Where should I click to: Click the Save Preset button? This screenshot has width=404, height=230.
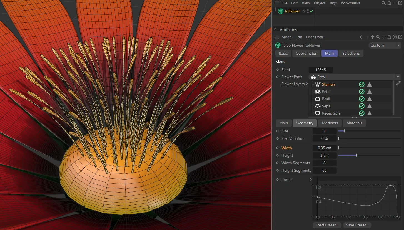click(357, 225)
